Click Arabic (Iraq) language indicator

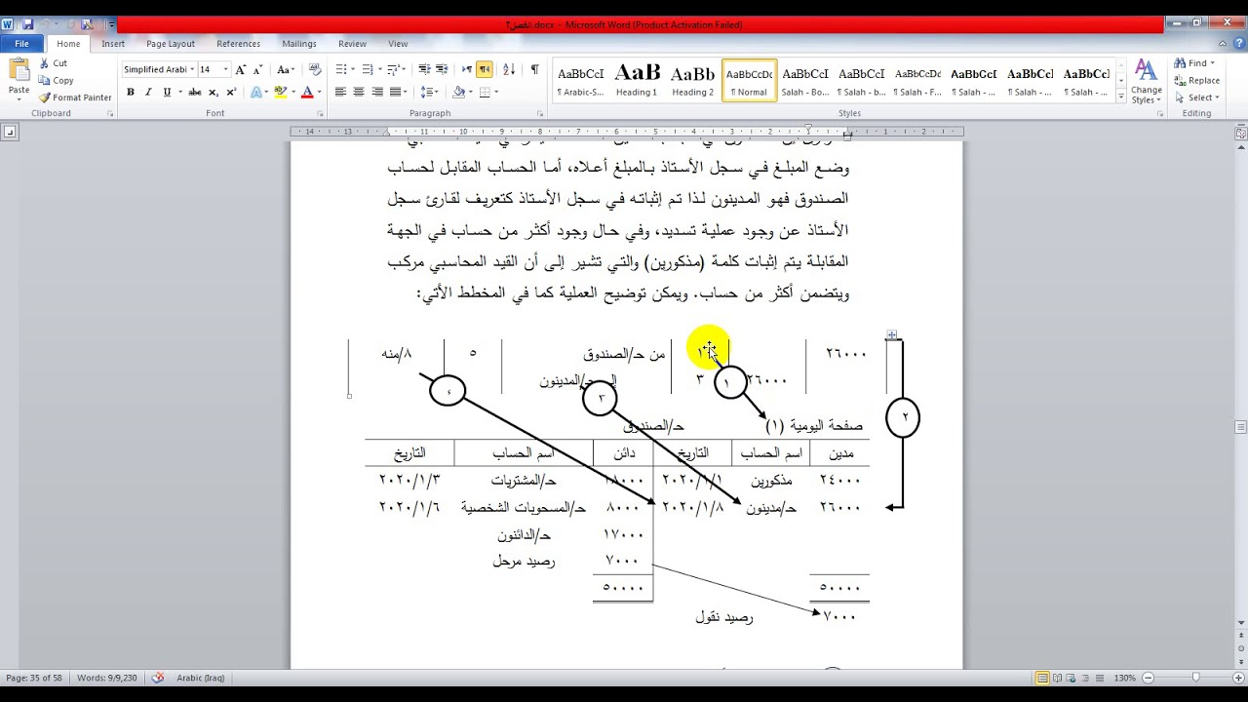click(201, 678)
